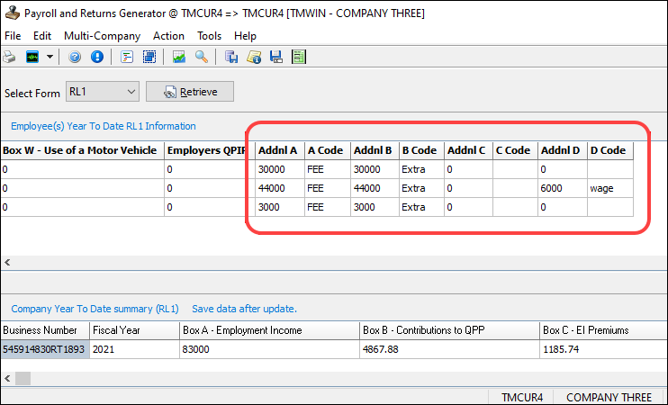Select the Business Number cell 545914830RT1893

click(44, 349)
